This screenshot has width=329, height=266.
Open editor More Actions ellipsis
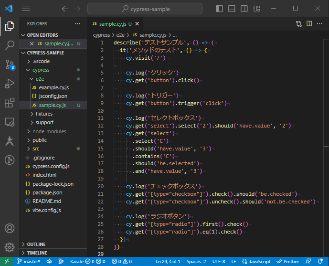pyautogui.click(x=319, y=24)
